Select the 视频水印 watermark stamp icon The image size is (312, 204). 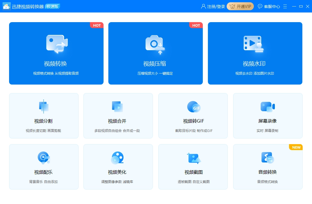(x=253, y=44)
